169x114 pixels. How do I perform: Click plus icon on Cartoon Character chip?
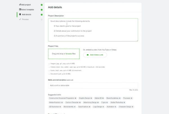click(x=80, y=102)
